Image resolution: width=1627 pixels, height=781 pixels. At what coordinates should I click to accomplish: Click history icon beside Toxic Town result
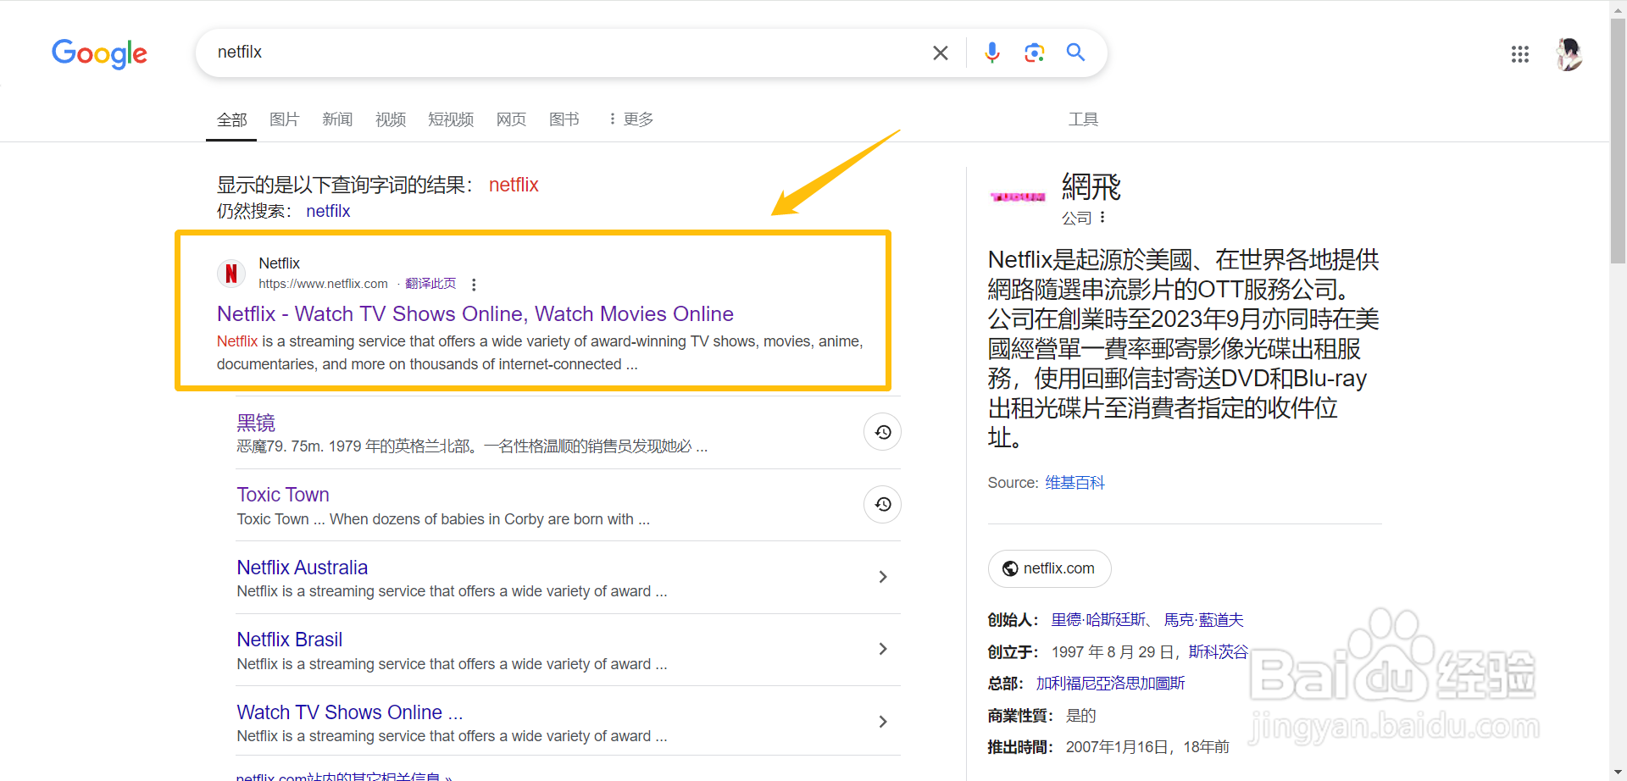[882, 505]
